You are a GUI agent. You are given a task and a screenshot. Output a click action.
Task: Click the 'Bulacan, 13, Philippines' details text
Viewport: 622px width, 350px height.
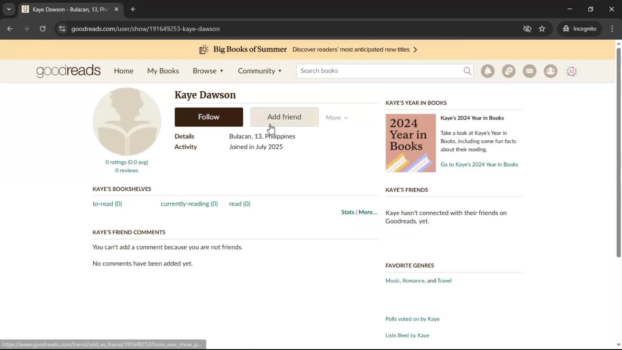coord(262,136)
